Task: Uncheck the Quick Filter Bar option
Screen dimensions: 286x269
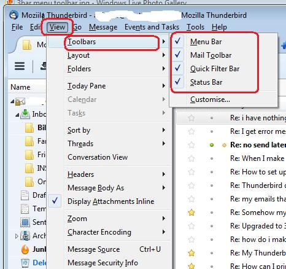Action: coord(215,69)
